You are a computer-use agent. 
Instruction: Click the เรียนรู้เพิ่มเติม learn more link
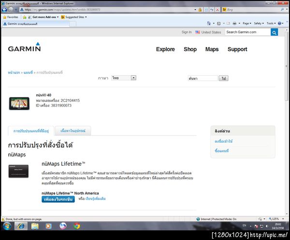[x=95, y=199]
